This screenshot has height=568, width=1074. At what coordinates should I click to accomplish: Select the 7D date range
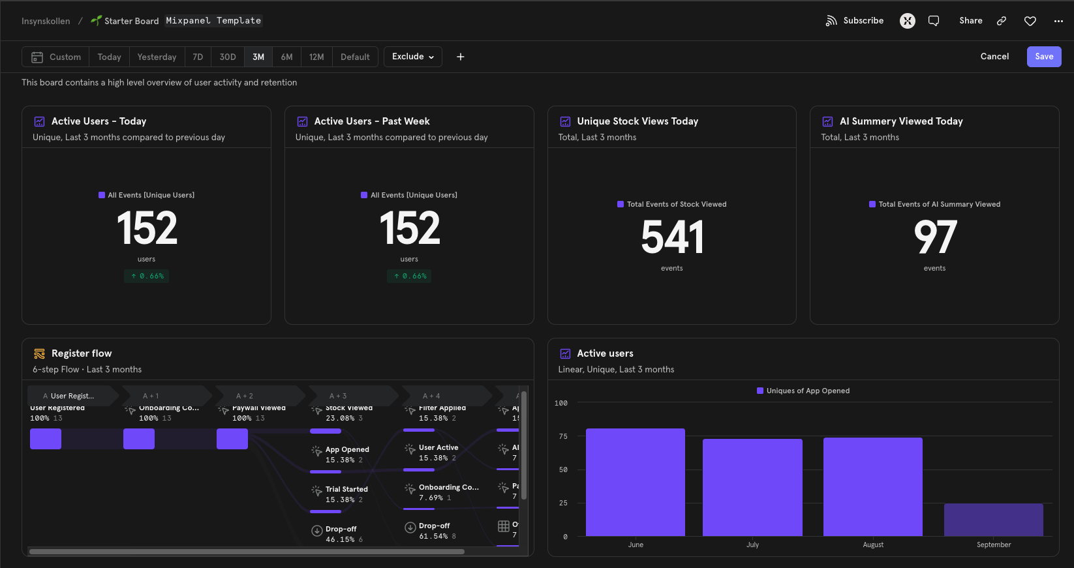[x=198, y=57]
